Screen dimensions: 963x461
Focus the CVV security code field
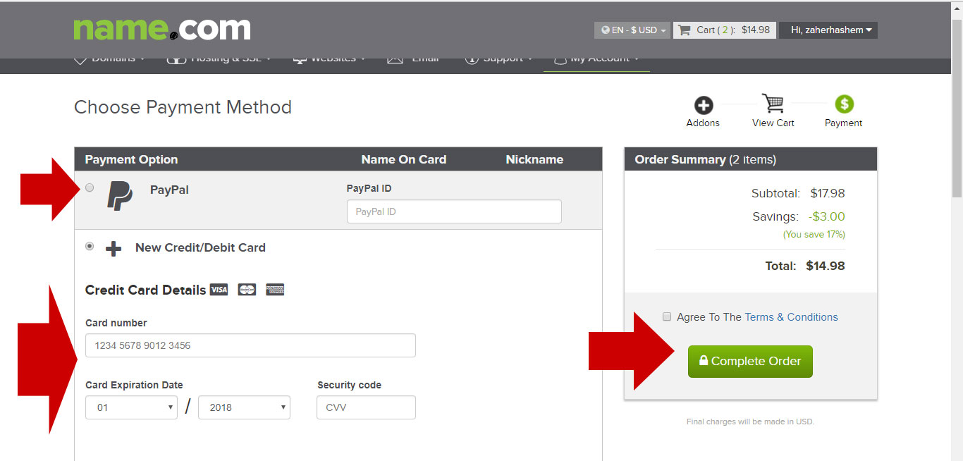click(x=366, y=407)
